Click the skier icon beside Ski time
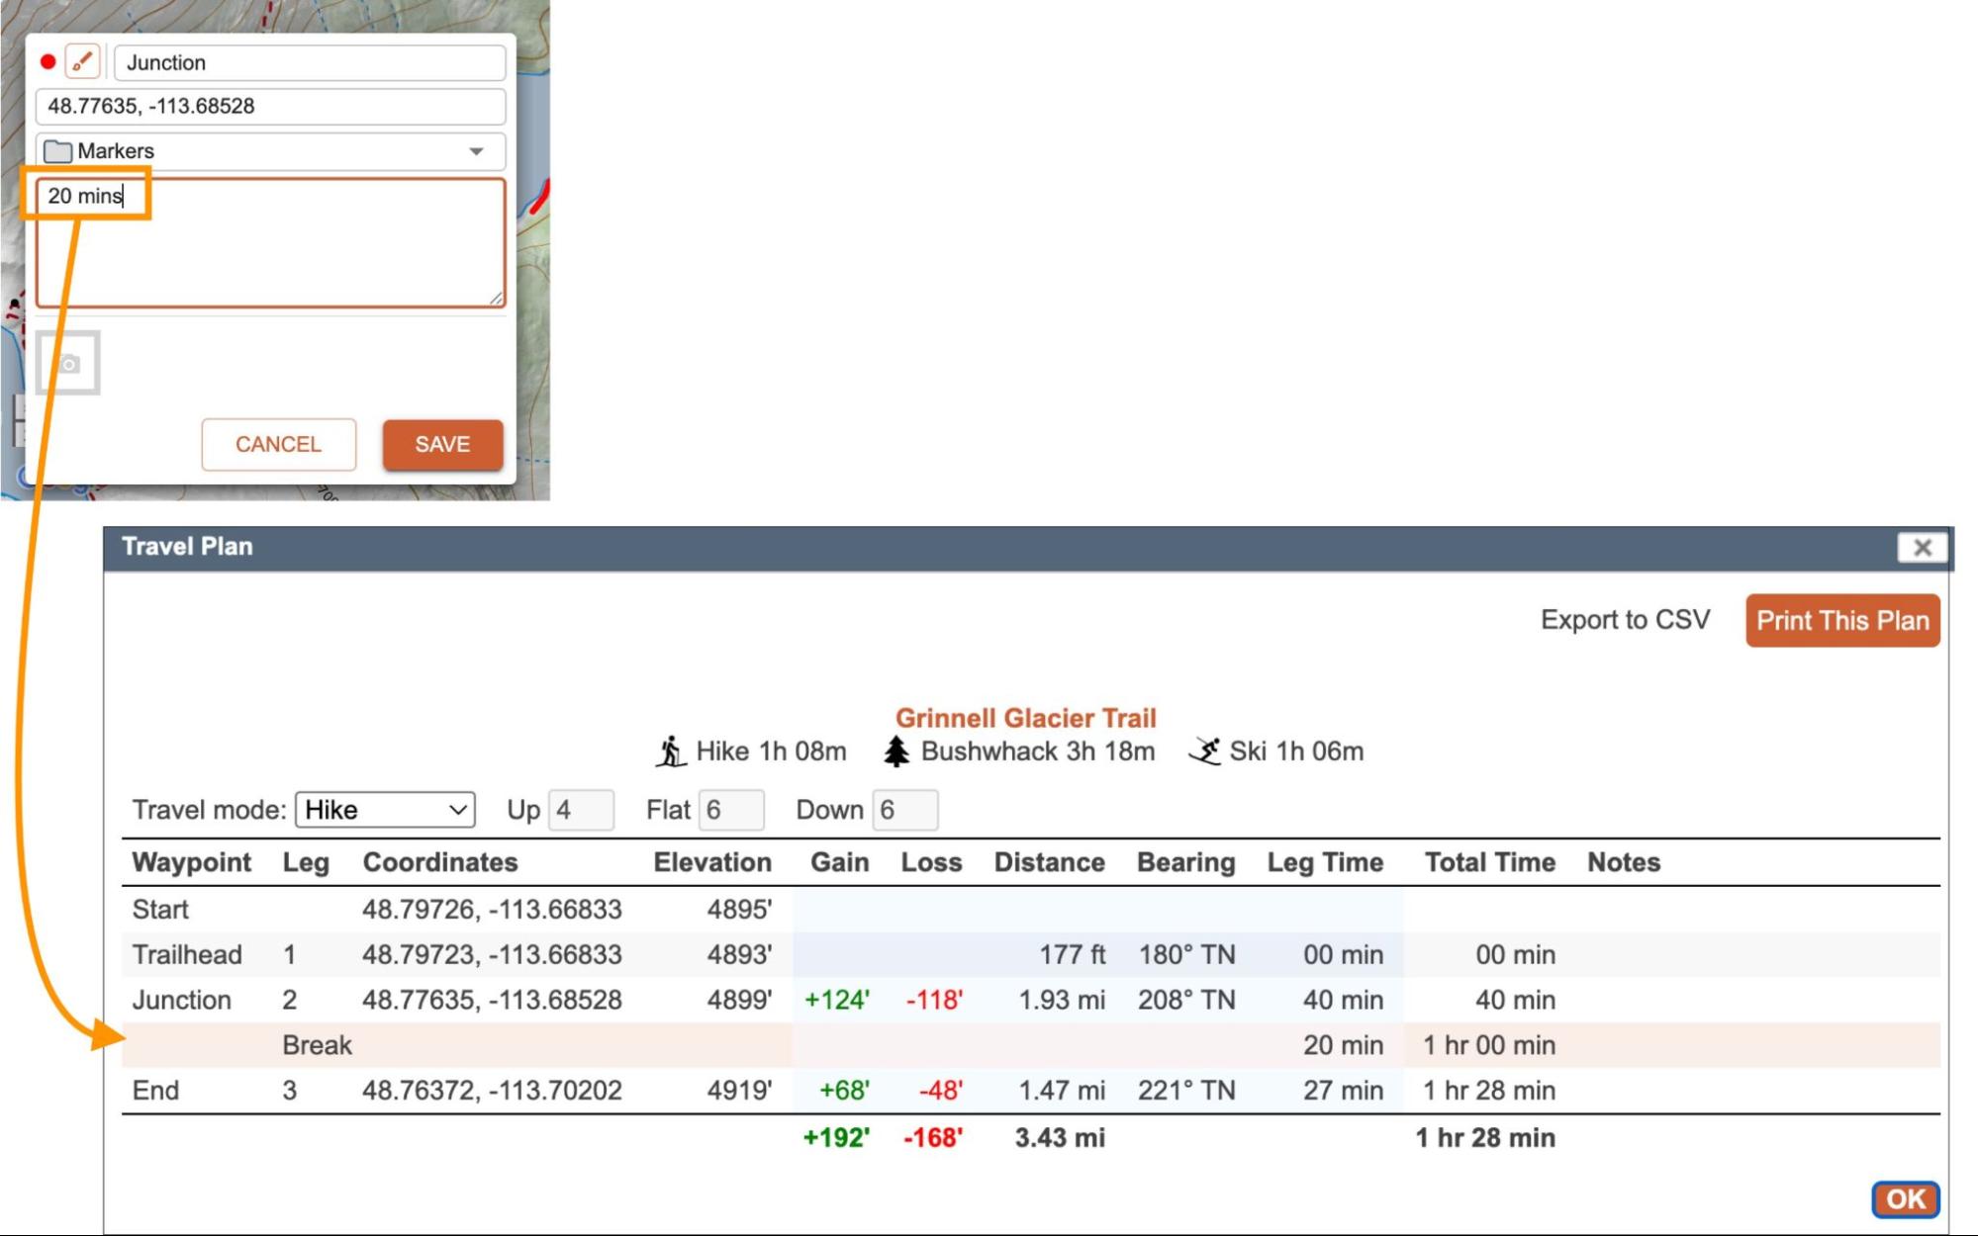The width and height of the screenshot is (1978, 1236). click(1205, 751)
